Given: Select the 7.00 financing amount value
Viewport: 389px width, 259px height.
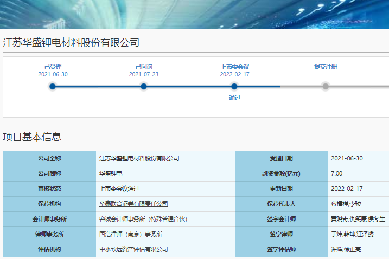Looking at the screenshot, I should tap(336, 173).
